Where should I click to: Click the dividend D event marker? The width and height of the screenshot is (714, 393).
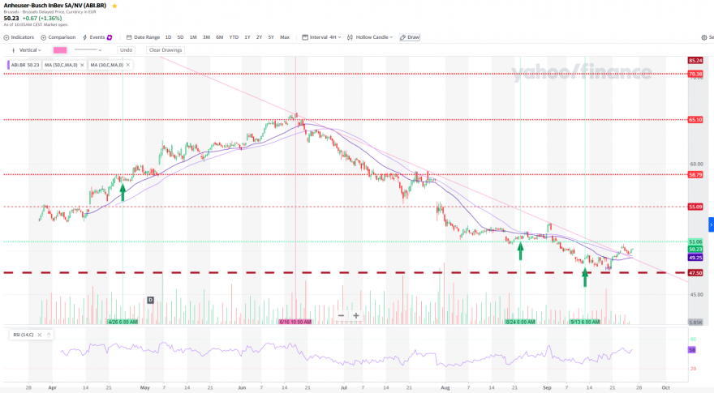pyautogui.click(x=150, y=300)
